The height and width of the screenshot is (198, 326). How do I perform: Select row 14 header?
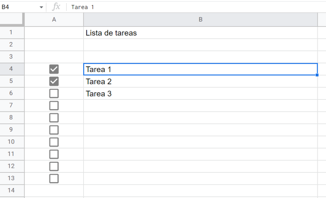coord(12,190)
